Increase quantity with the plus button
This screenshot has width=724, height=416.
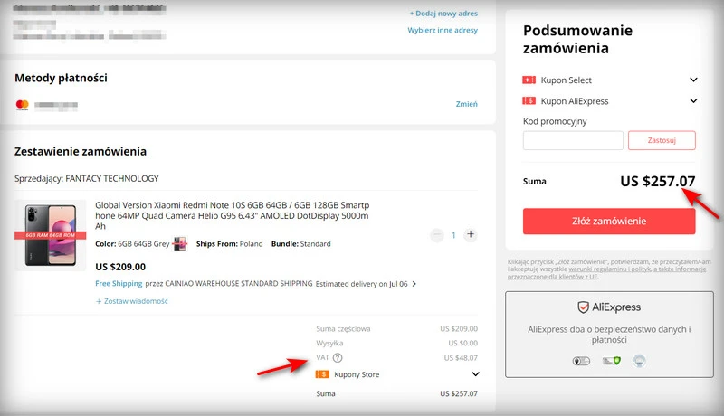click(470, 235)
